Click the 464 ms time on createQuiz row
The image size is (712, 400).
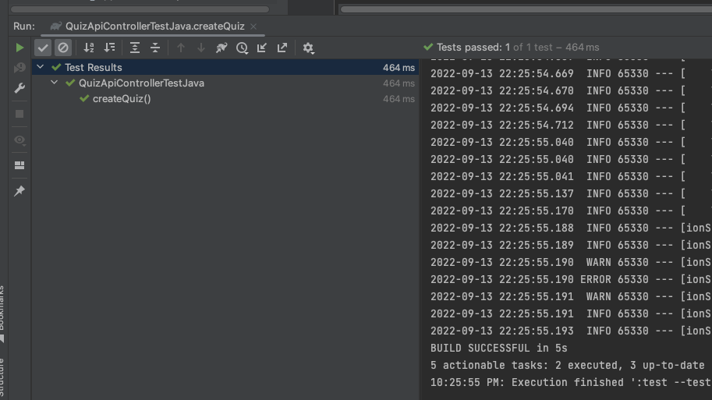point(399,99)
